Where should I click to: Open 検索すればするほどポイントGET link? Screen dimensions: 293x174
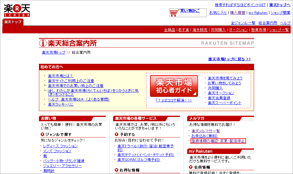click(x=240, y=5)
